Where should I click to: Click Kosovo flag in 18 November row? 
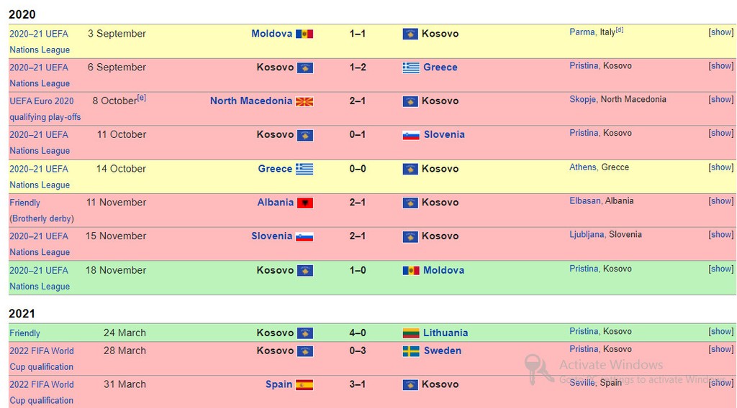pyautogui.click(x=305, y=271)
